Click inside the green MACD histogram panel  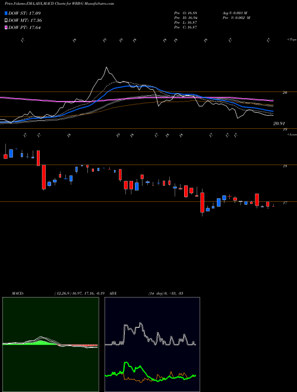(50, 344)
